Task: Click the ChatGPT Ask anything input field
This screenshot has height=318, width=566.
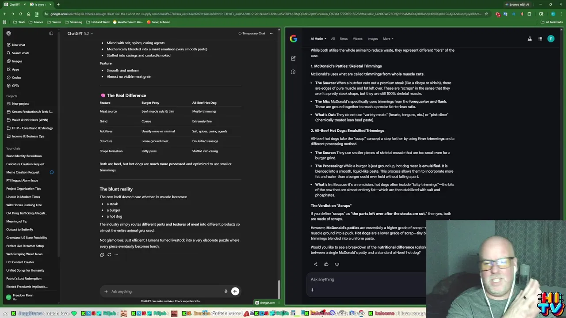Action: click(166, 291)
